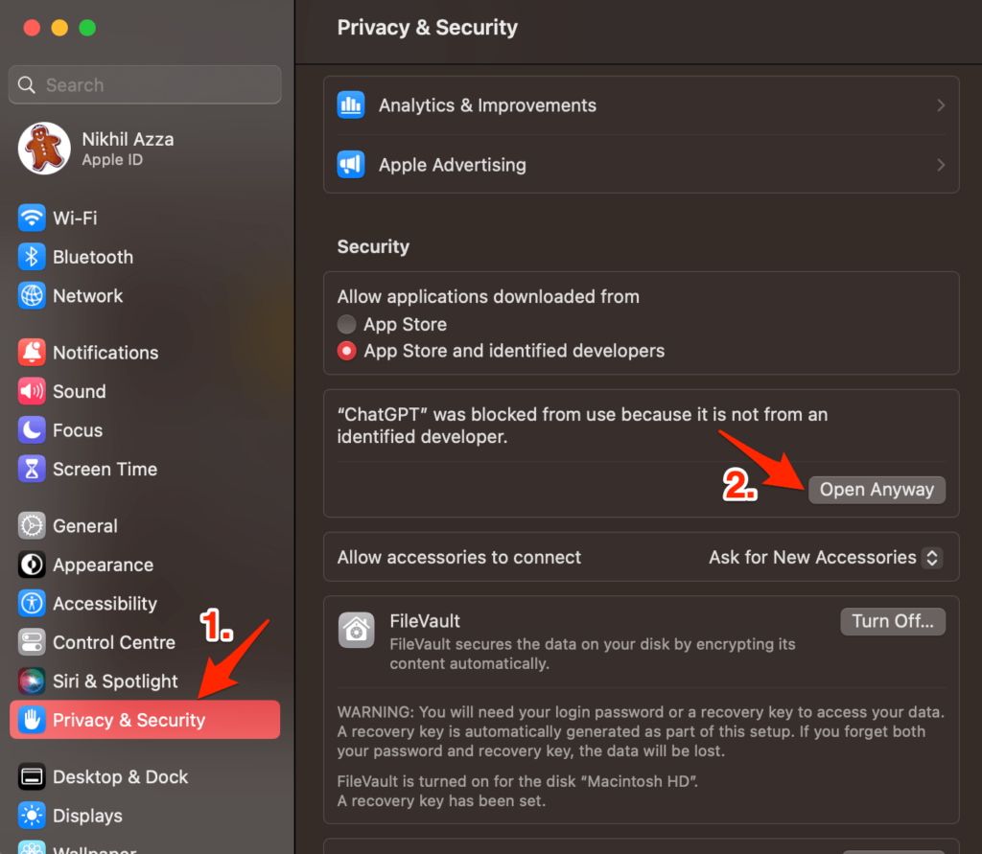
Task: Select the Notifications icon
Action: click(x=32, y=352)
